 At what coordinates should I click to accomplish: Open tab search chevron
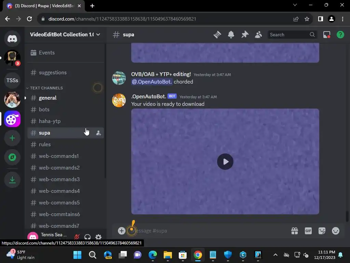click(295, 5)
